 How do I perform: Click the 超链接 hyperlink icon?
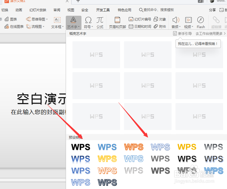pyautogui.click(x=216, y=20)
